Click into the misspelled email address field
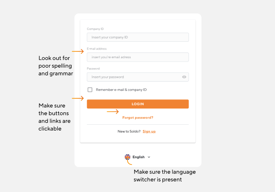This screenshot has height=192, width=275. click(137, 57)
